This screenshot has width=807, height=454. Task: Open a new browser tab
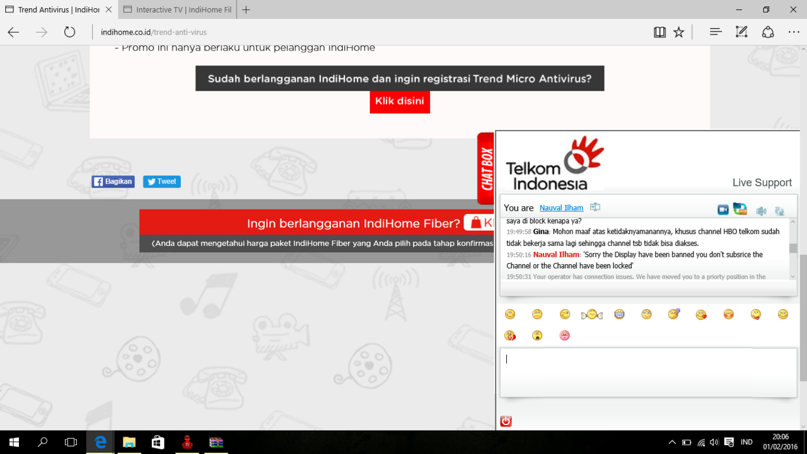[246, 10]
